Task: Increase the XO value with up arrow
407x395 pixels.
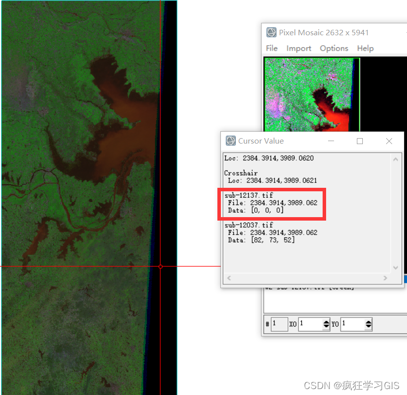Action: point(326,322)
